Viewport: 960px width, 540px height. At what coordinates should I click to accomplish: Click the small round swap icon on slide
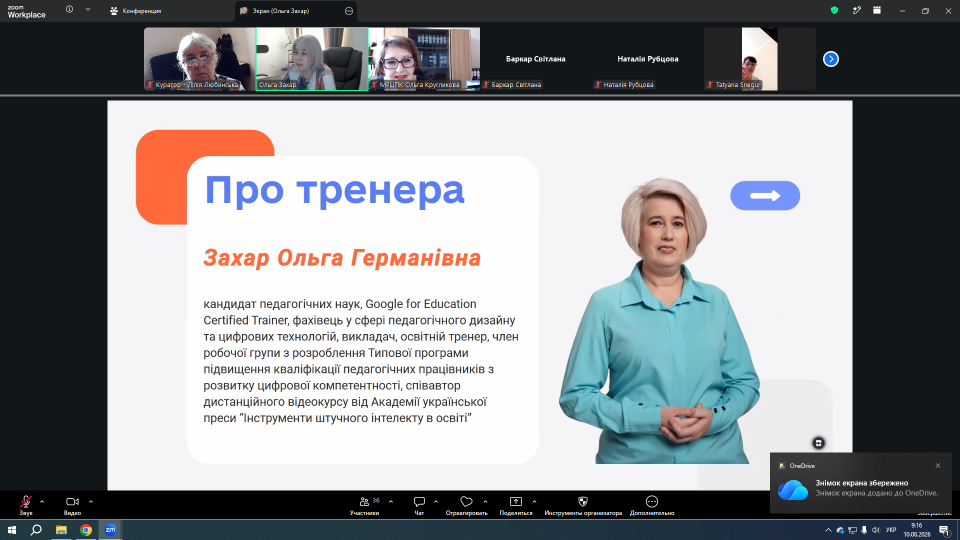(818, 443)
